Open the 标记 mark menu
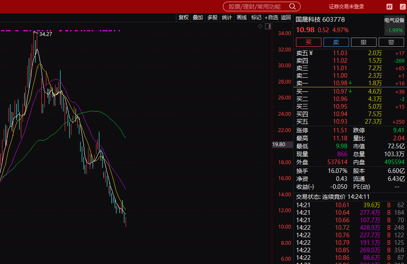Screen dimensions: 407x264 point(256,18)
